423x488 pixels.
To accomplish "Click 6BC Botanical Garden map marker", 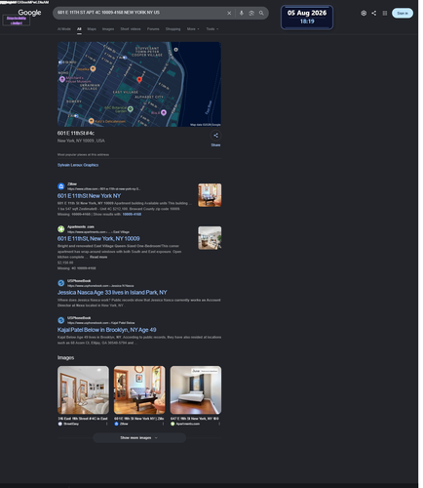I will click(x=131, y=109).
